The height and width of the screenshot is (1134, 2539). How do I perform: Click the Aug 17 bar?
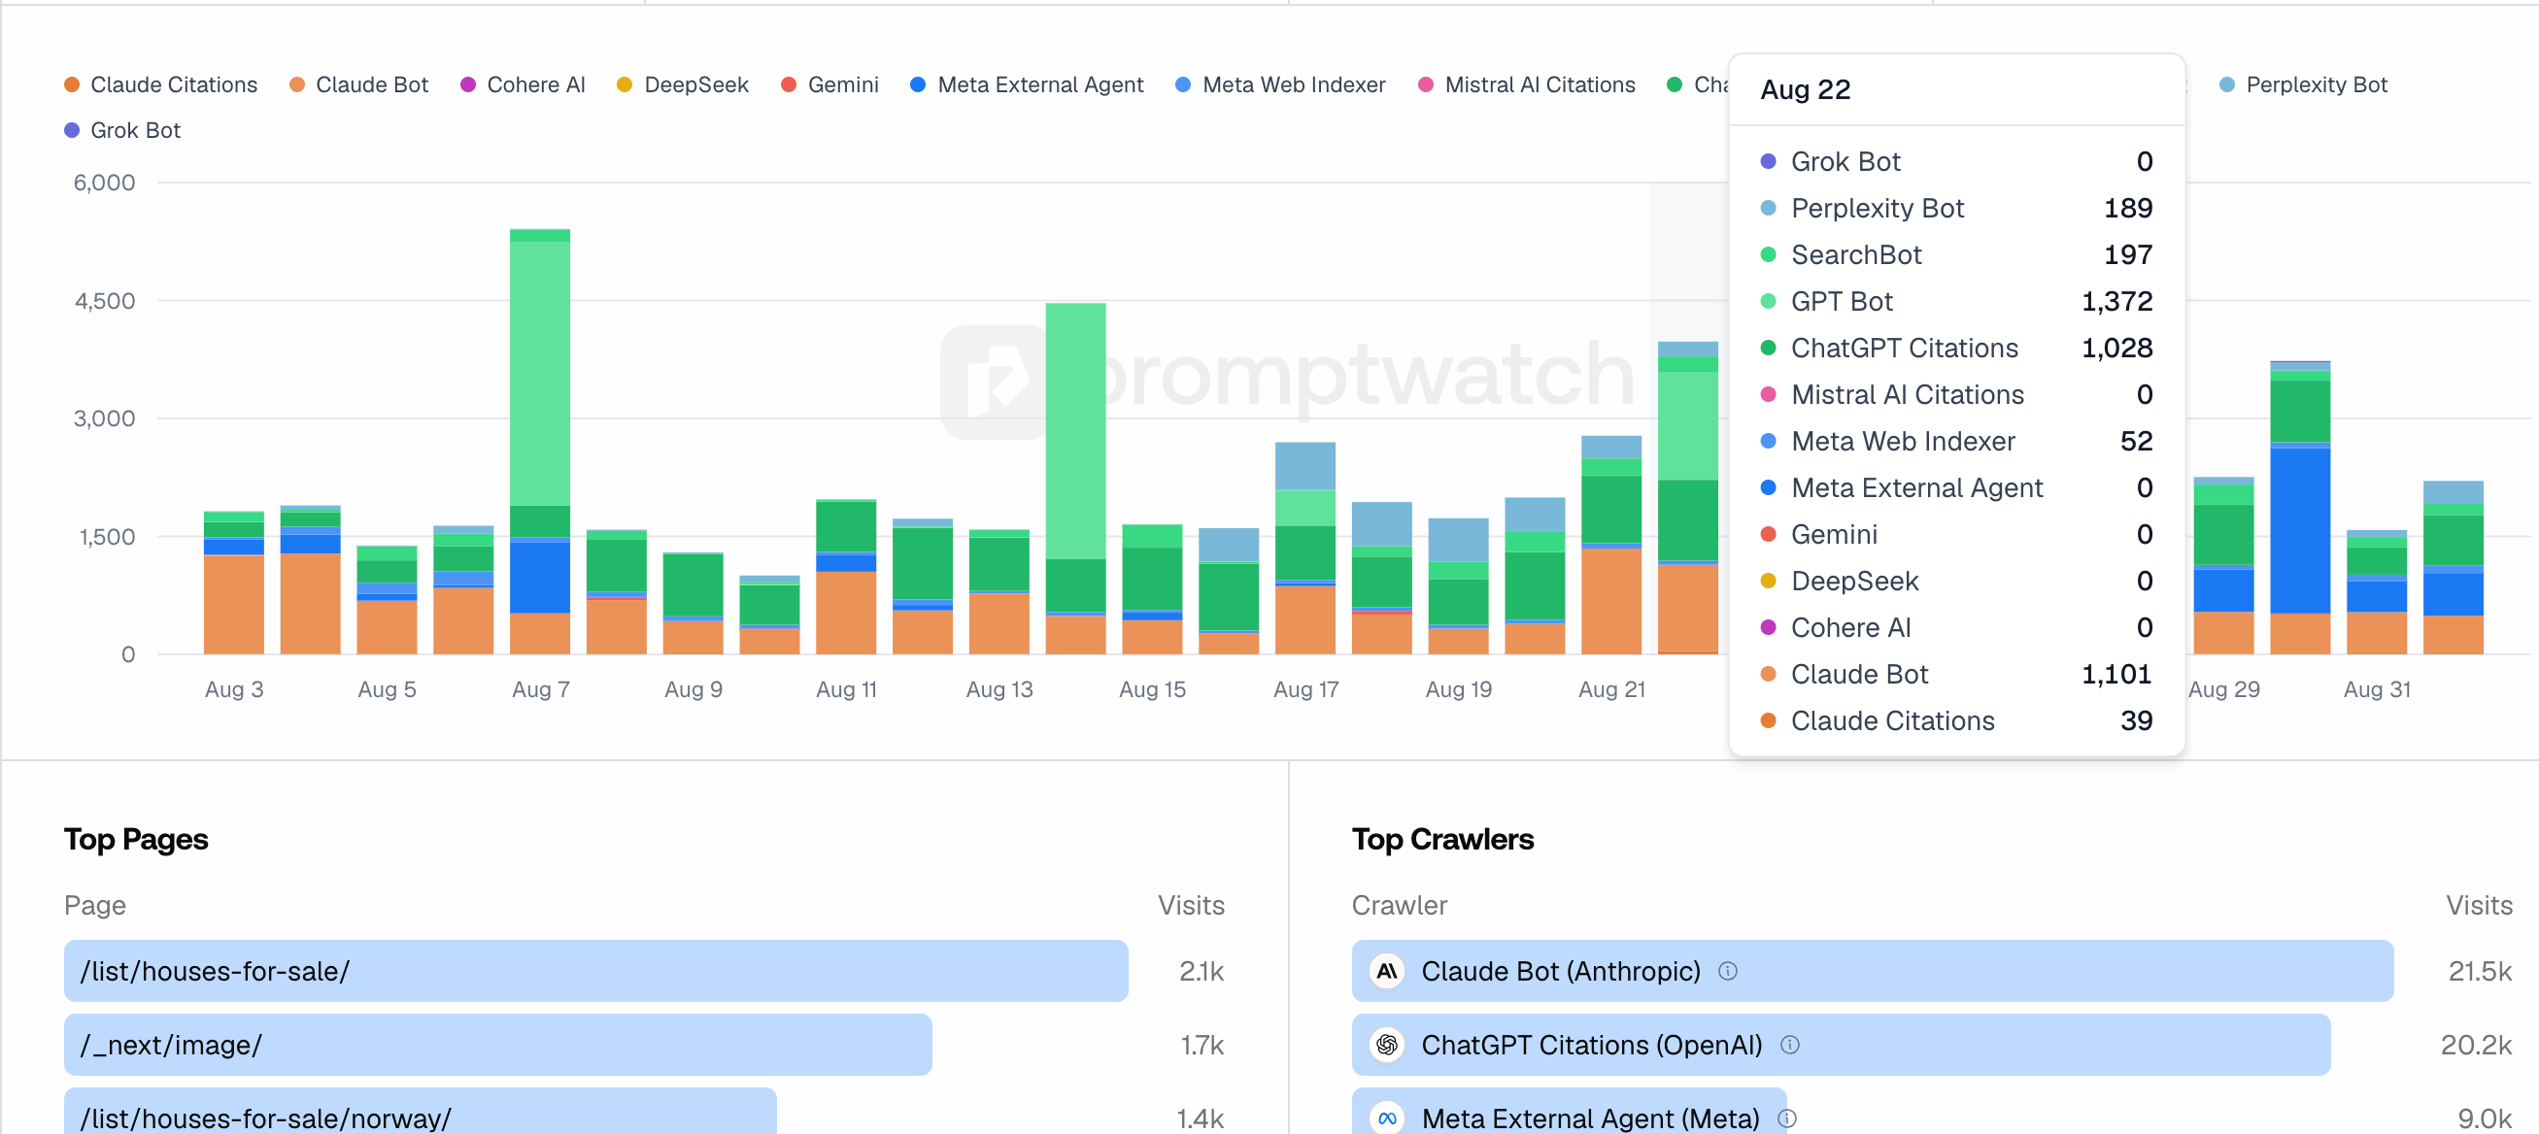(1305, 548)
